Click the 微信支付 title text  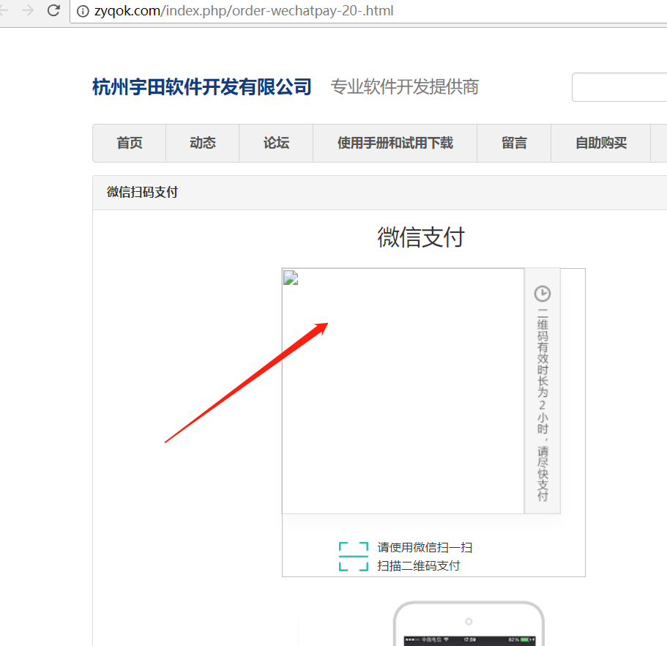pyautogui.click(x=421, y=237)
